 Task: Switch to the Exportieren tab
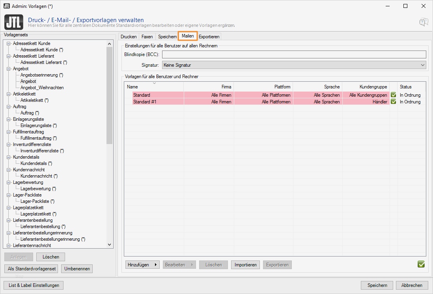click(x=209, y=36)
